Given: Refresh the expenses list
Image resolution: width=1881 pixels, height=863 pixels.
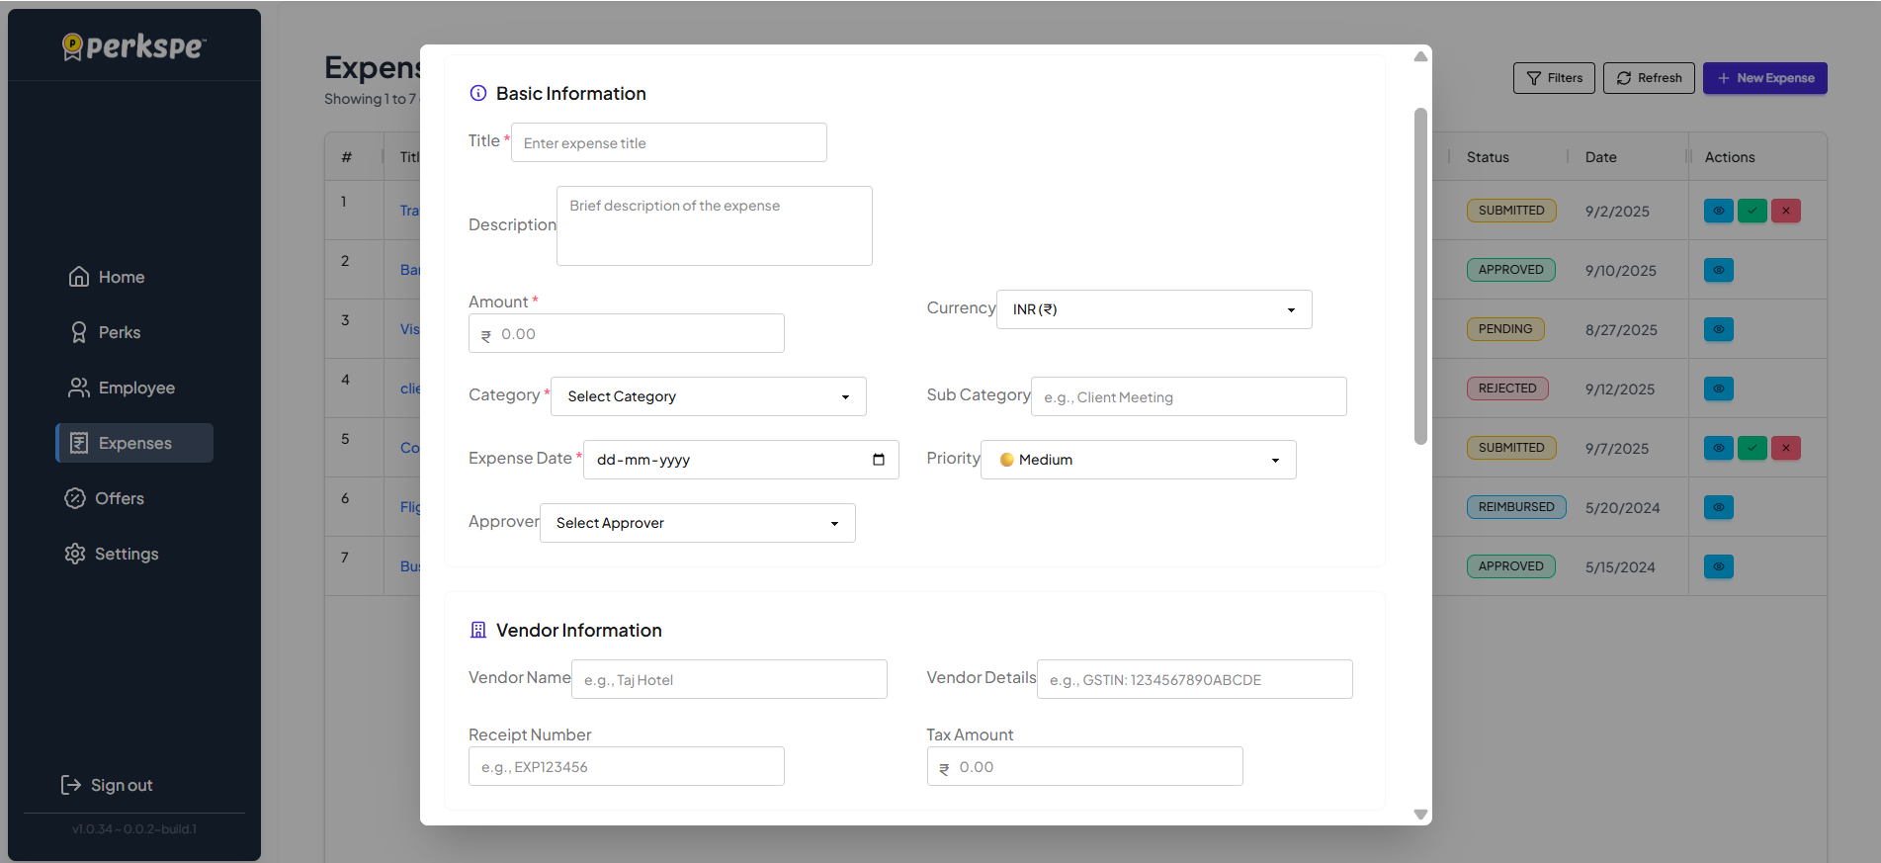Looking at the screenshot, I should click(x=1648, y=78).
